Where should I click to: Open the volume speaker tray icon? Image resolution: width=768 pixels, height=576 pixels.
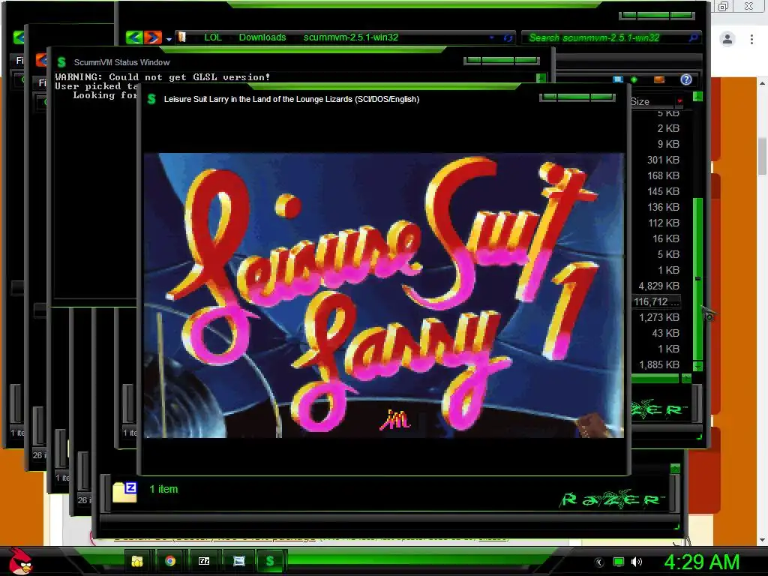click(x=637, y=562)
